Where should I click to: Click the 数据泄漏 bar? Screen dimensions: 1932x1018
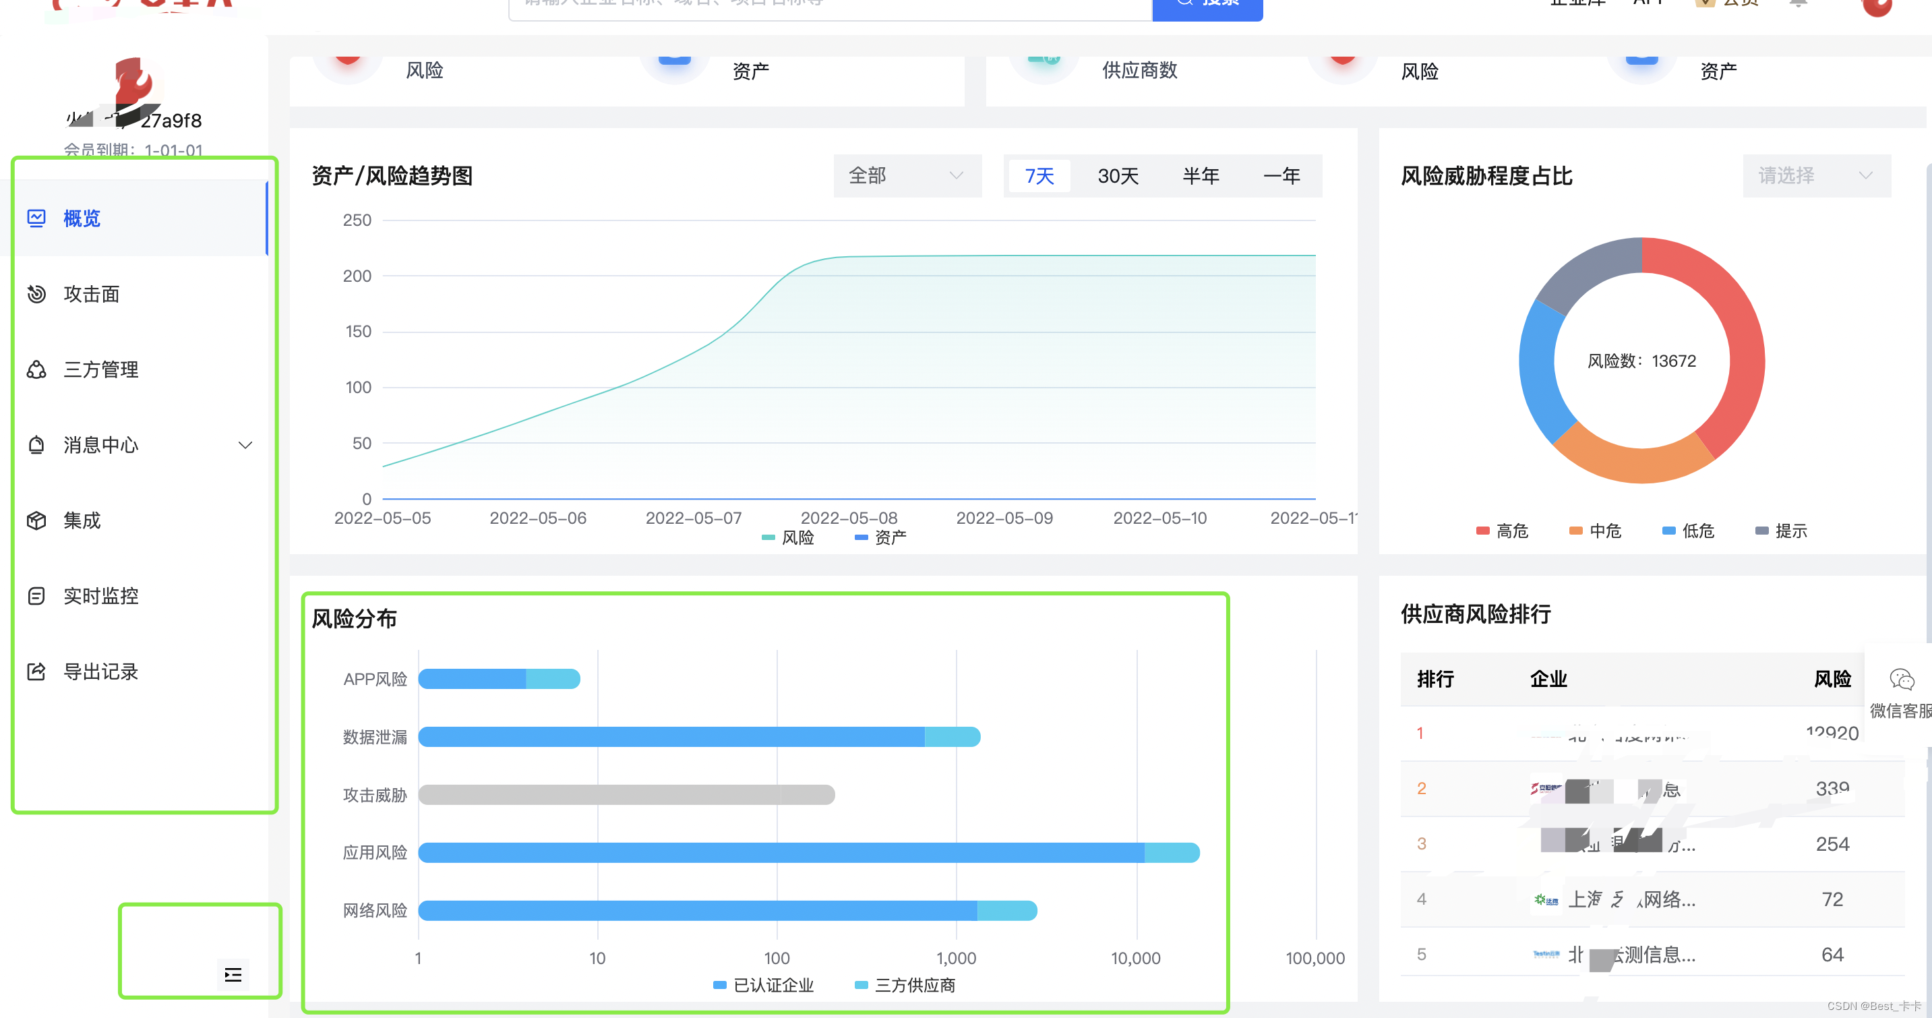coord(699,737)
